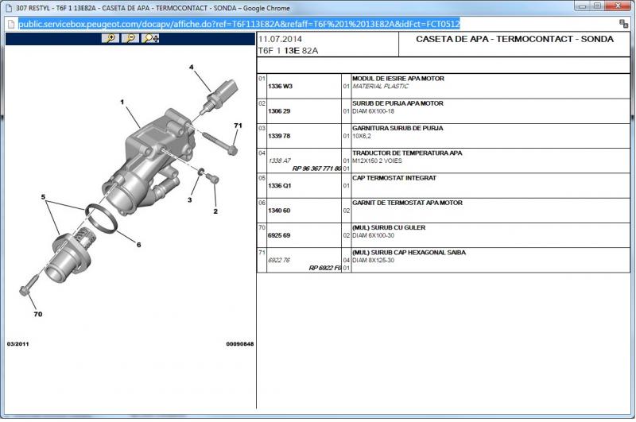The height and width of the screenshot is (422, 636).
Task: Maximize the Chrome window
Action: (598, 6)
